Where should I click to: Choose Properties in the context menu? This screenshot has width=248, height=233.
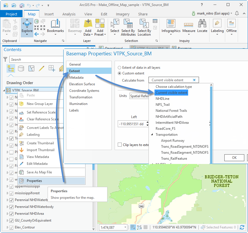(x=51, y=181)
